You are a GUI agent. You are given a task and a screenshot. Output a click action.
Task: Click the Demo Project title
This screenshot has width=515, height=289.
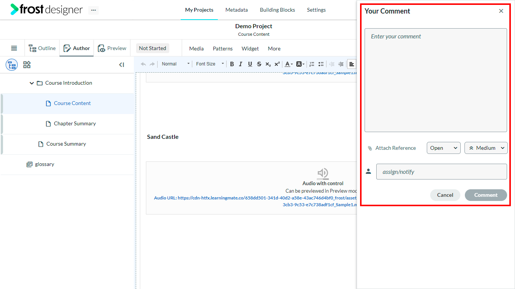click(254, 26)
